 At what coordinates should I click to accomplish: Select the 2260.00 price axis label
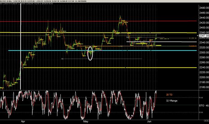point(204,62)
